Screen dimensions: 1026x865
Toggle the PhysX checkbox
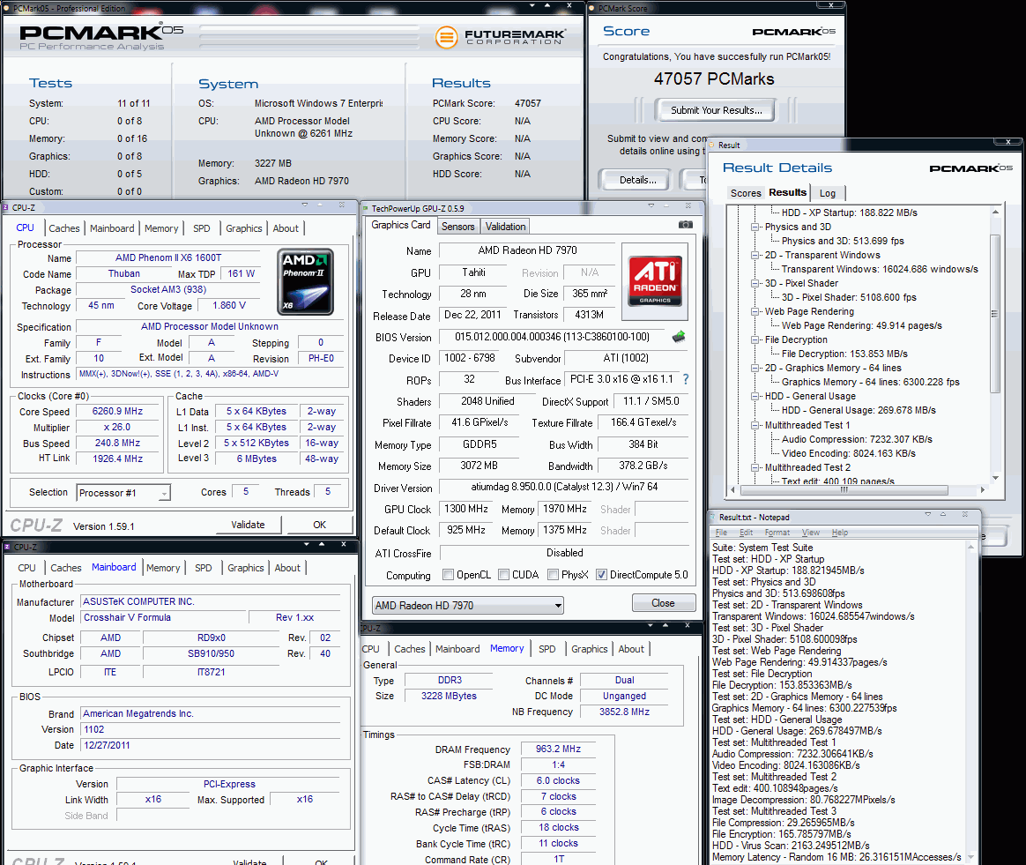(553, 575)
